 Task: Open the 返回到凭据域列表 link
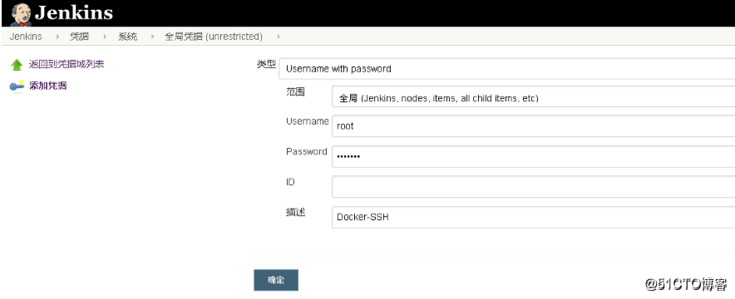tap(66, 64)
